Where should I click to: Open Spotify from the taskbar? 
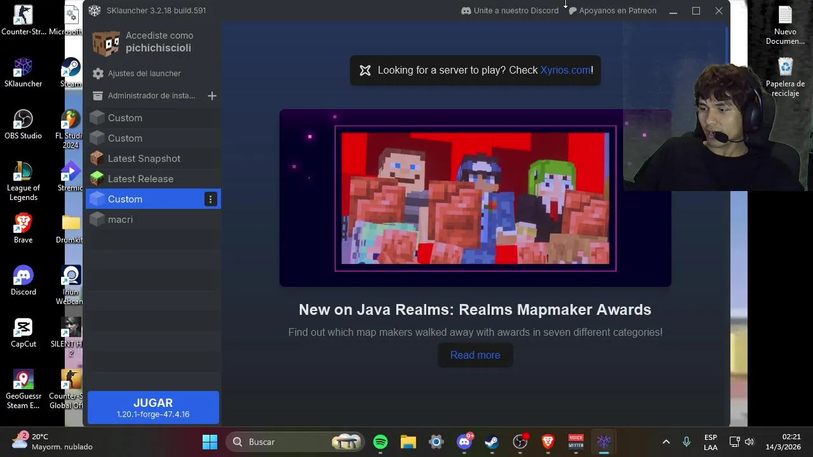click(x=380, y=442)
